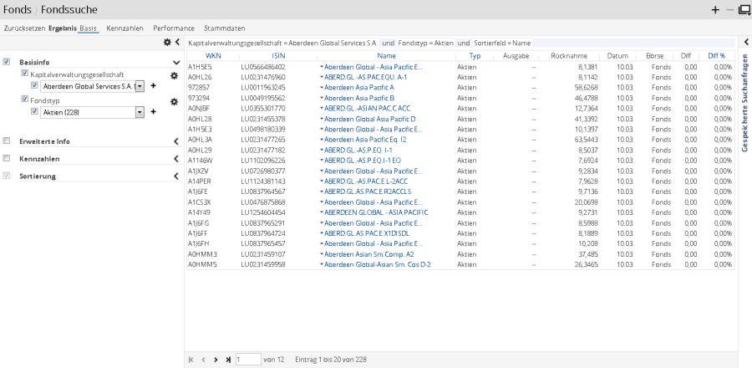Click the plus icon in title bar
The image size is (752, 368).
[714, 10]
